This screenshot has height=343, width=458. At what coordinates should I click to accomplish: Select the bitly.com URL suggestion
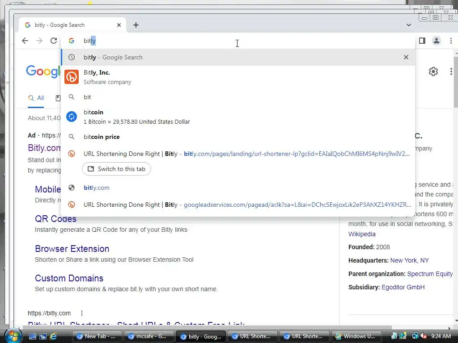pos(238,188)
